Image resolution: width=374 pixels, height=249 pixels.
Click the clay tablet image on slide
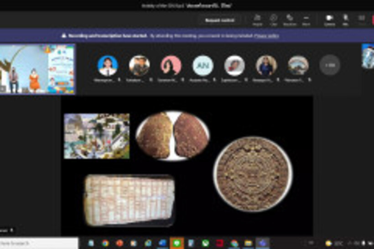(129, 200)
